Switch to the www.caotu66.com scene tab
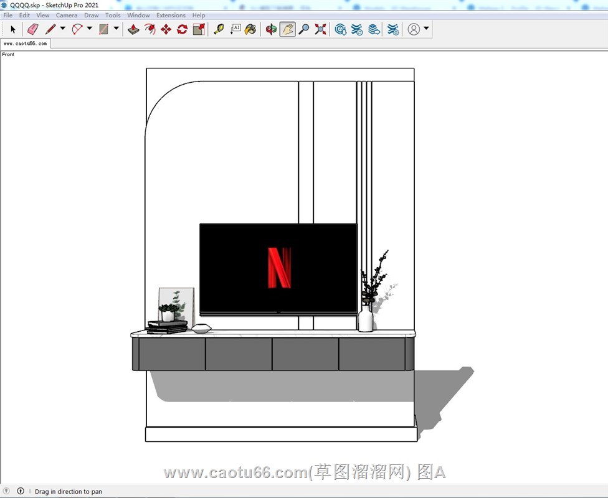The image size is (608, 498). 25,44
